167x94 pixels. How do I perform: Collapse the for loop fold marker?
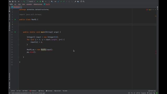[x=19, y=40]
